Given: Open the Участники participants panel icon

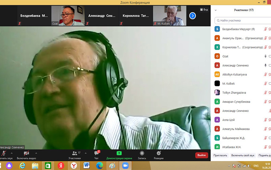Looking at the screenshot, I should 75,153.
